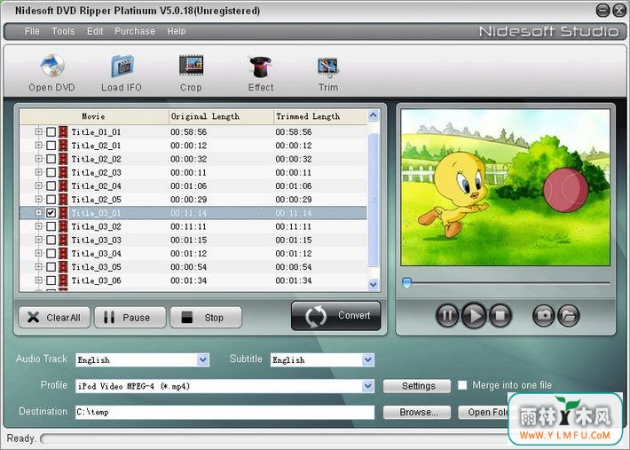Check the Title_02_01 checkbox

51,146
